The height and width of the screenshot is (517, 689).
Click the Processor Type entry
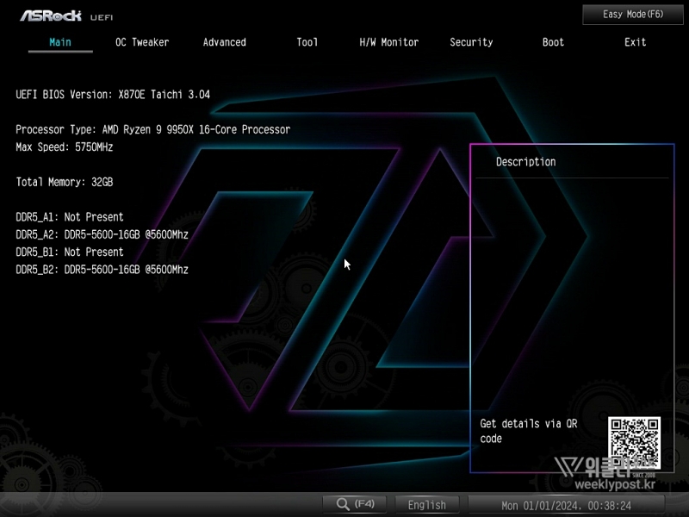152,129
